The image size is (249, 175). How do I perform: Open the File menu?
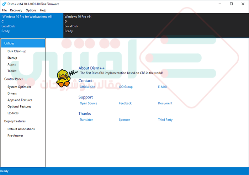[4, 10]
